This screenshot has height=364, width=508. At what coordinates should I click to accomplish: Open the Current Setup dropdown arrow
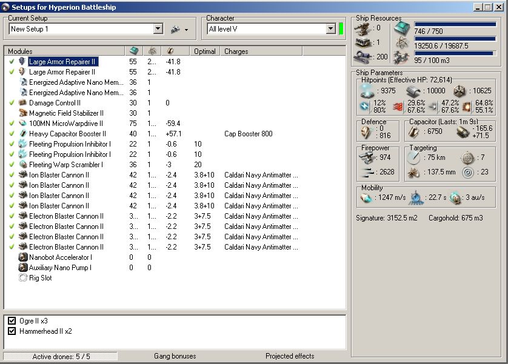158,29
